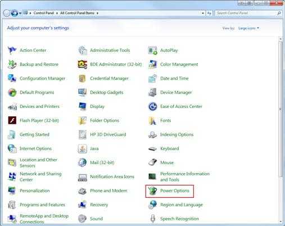
Task: Click the Forward navigation button
Action: pyautogui.click(x=15, y=13)
